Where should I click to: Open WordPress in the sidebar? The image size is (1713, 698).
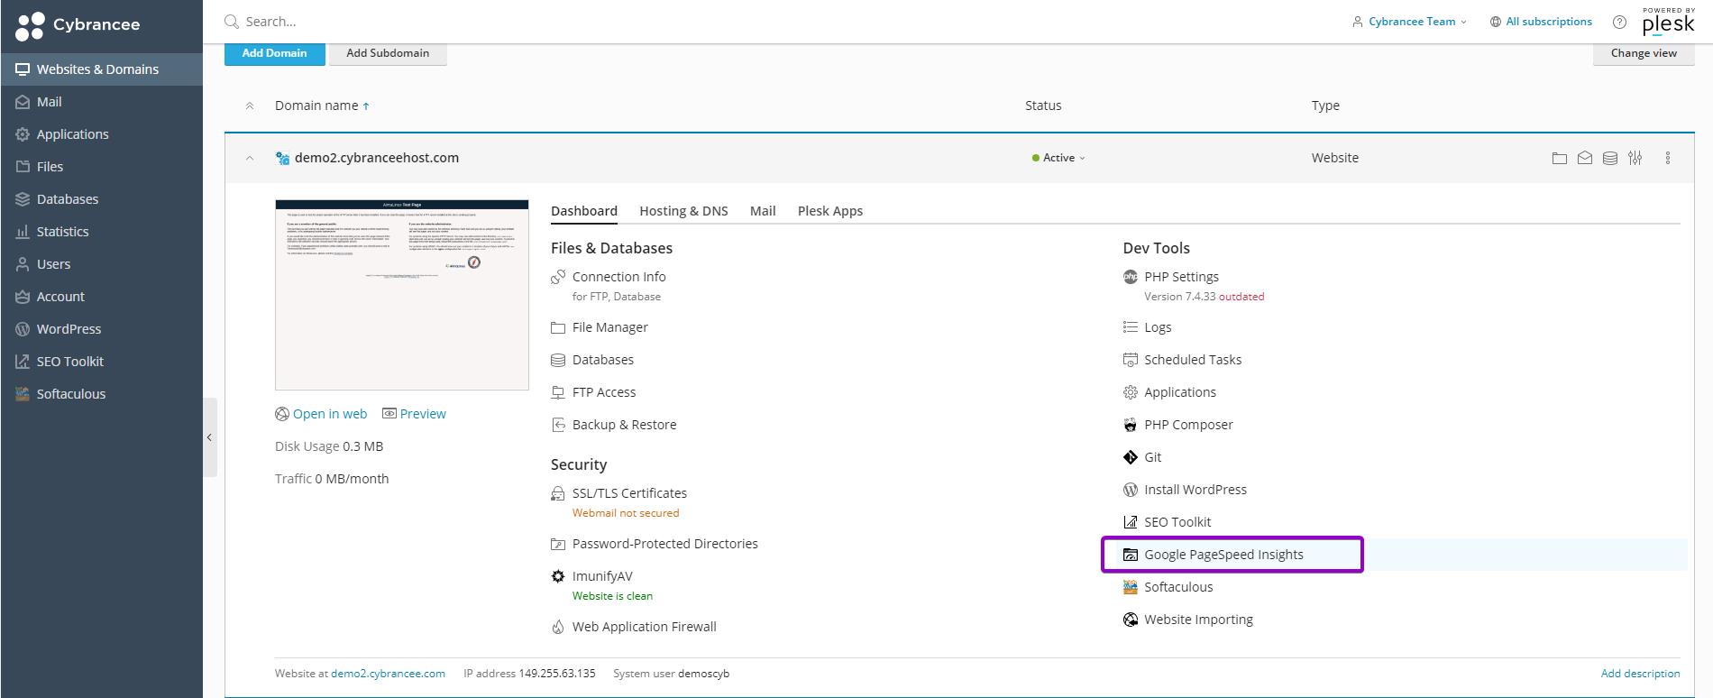click(102, 329)
